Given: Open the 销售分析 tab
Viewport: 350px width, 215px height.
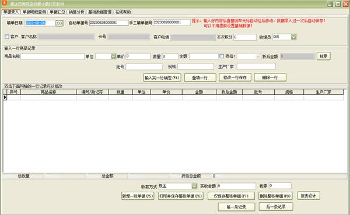Looking at the screenshot, I should pos(76,12).
